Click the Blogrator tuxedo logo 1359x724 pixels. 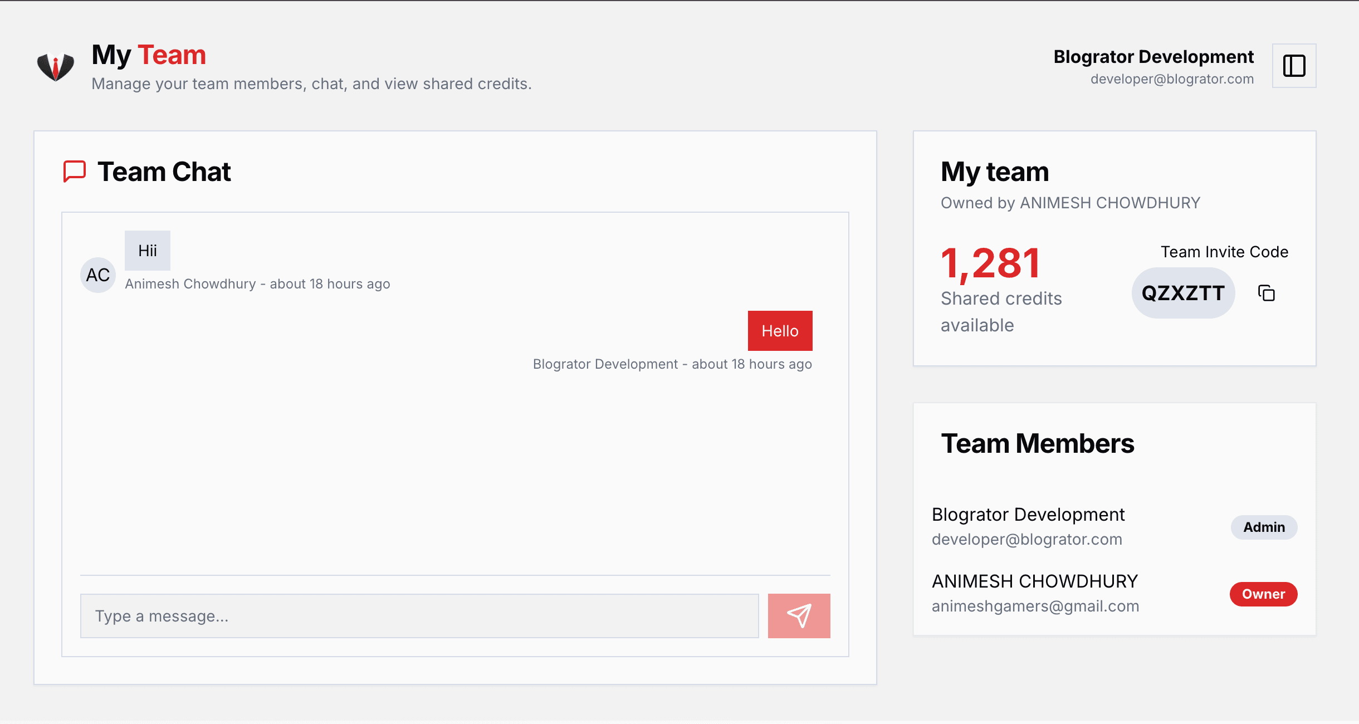(x=55, y=66)
